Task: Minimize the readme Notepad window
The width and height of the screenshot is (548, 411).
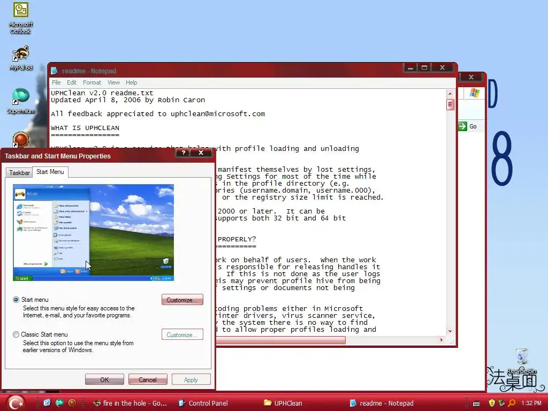Action: [x=410, y=67]
